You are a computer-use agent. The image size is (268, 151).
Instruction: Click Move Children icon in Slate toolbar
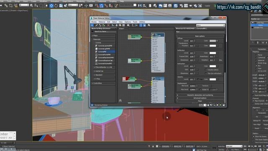click(x=113, y=25)
